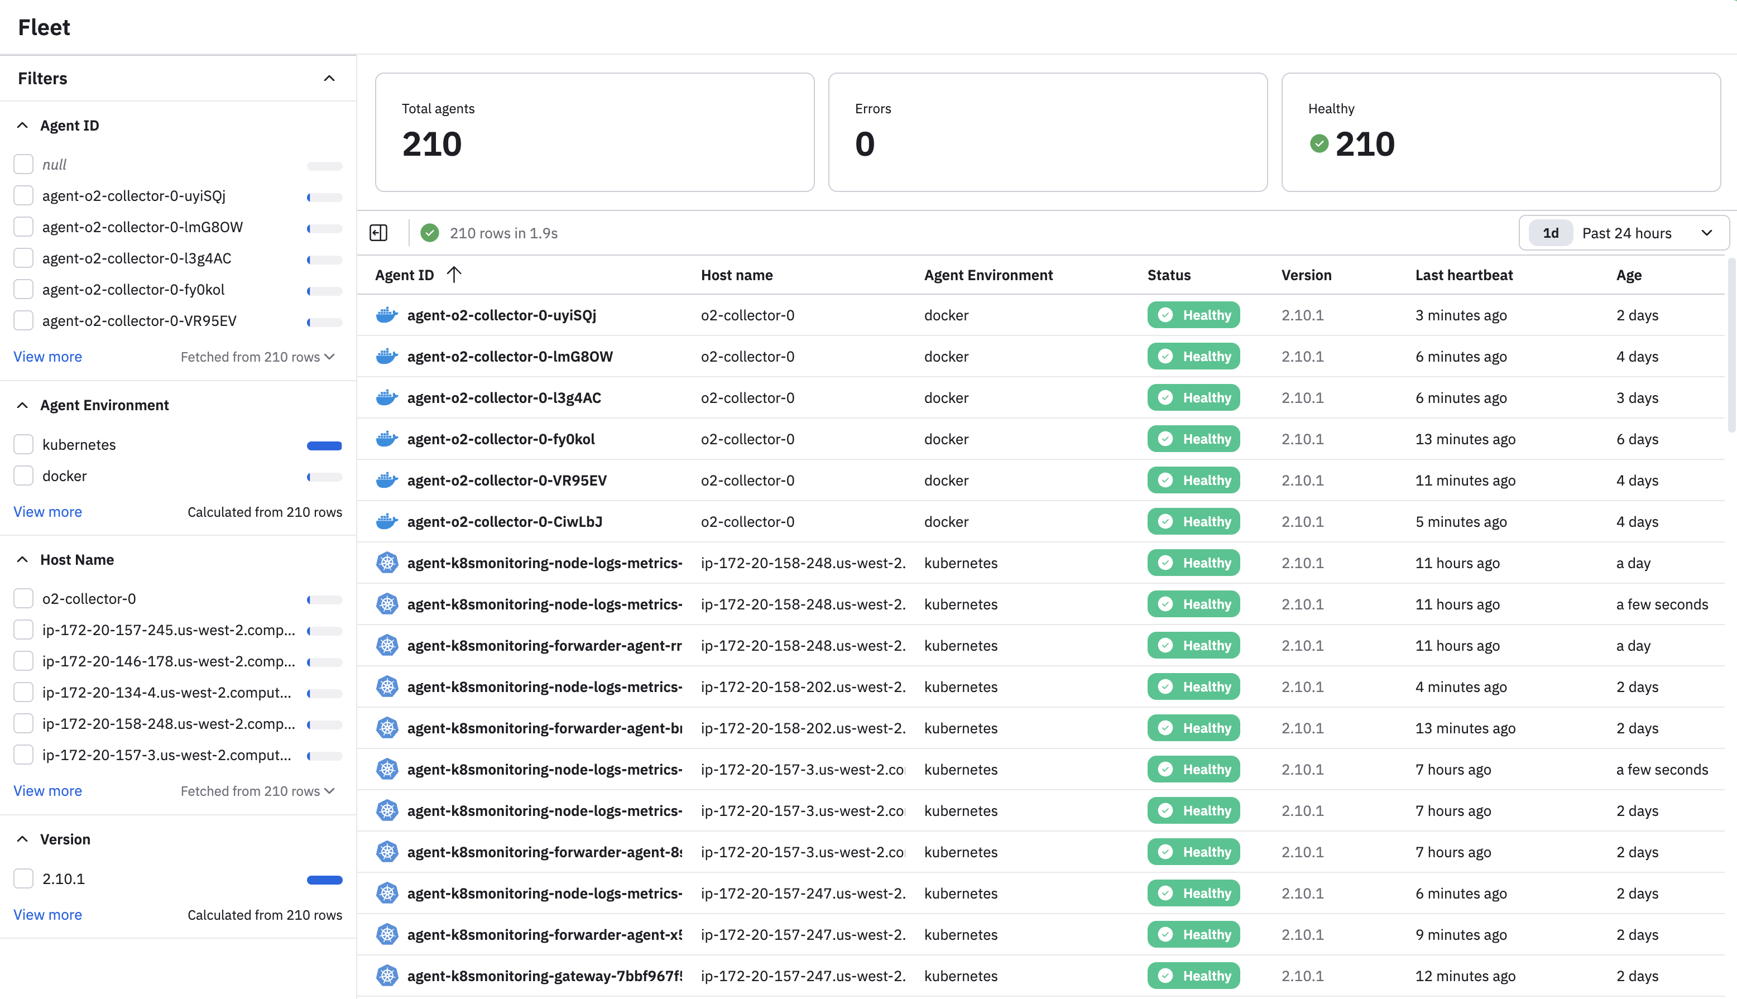Image resolution: width=1737 pixels, height=999 pixels.
Task: Click the collapse sidebar panel icon
Action: point(378,233)
